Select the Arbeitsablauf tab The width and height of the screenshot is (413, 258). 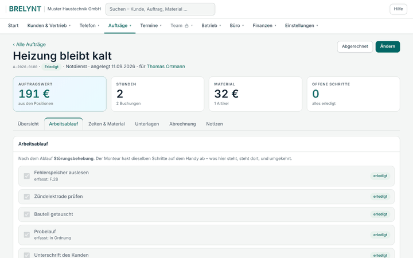point(64,124)
